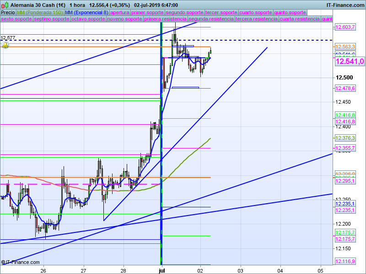Viewport: 366px width, 274px height.
Task: Select MM (Ponderada 150) indicator label
Action: 40,12
